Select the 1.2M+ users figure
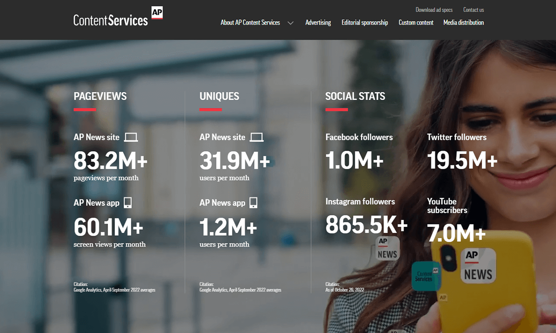Screen dimensions: 556x333 tap(228, 227)
